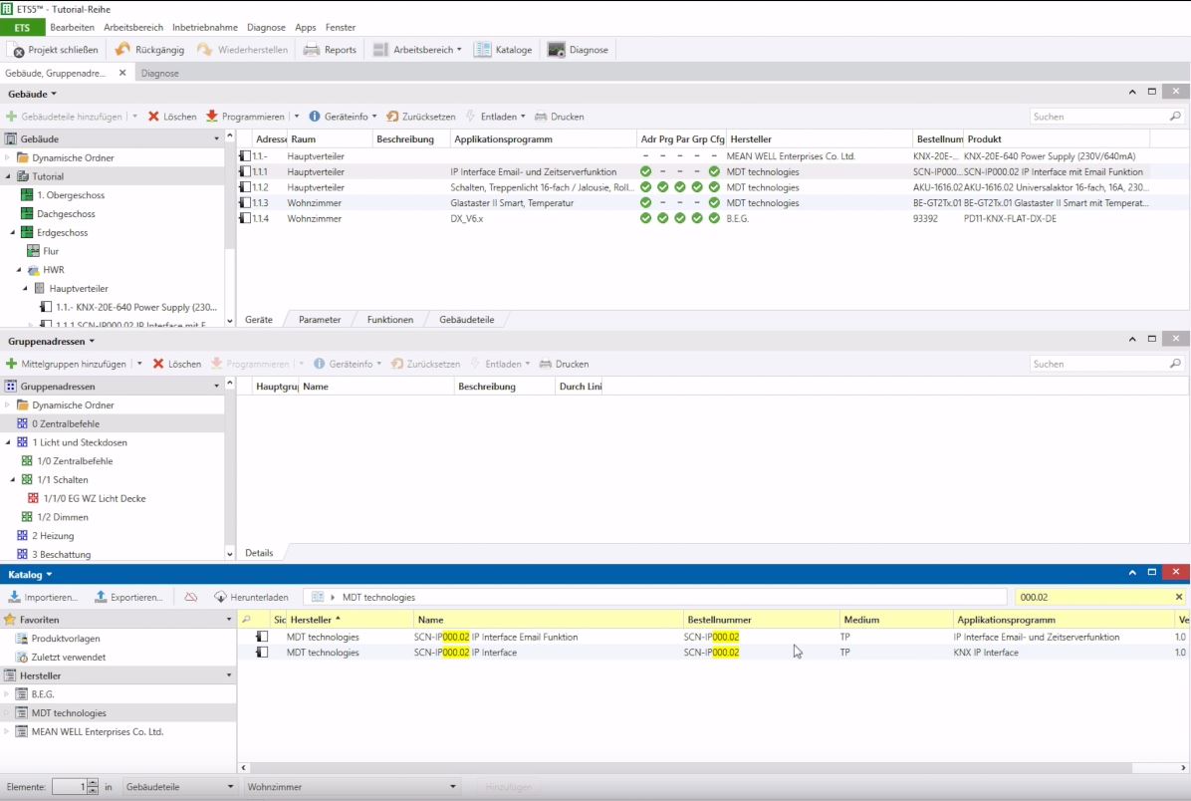Switch to the Funktionen tab

(x=390, y=320)
